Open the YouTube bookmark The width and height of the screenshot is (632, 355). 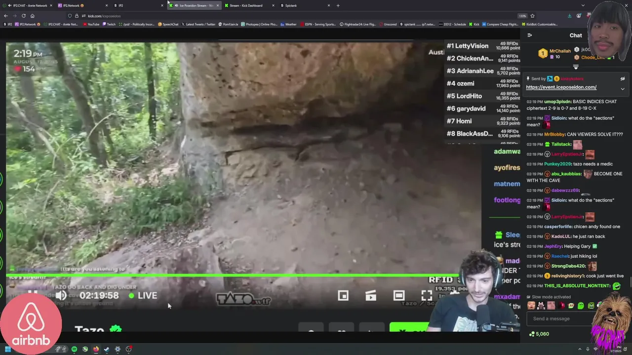coord(91,24)
